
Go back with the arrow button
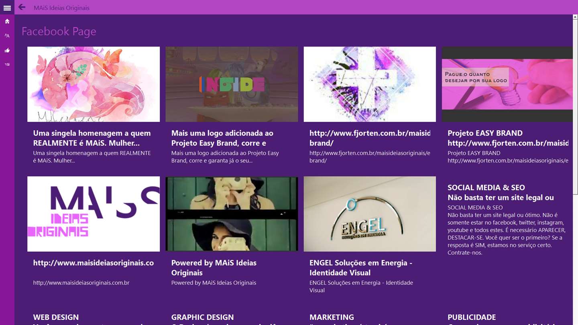click(22, 7)
